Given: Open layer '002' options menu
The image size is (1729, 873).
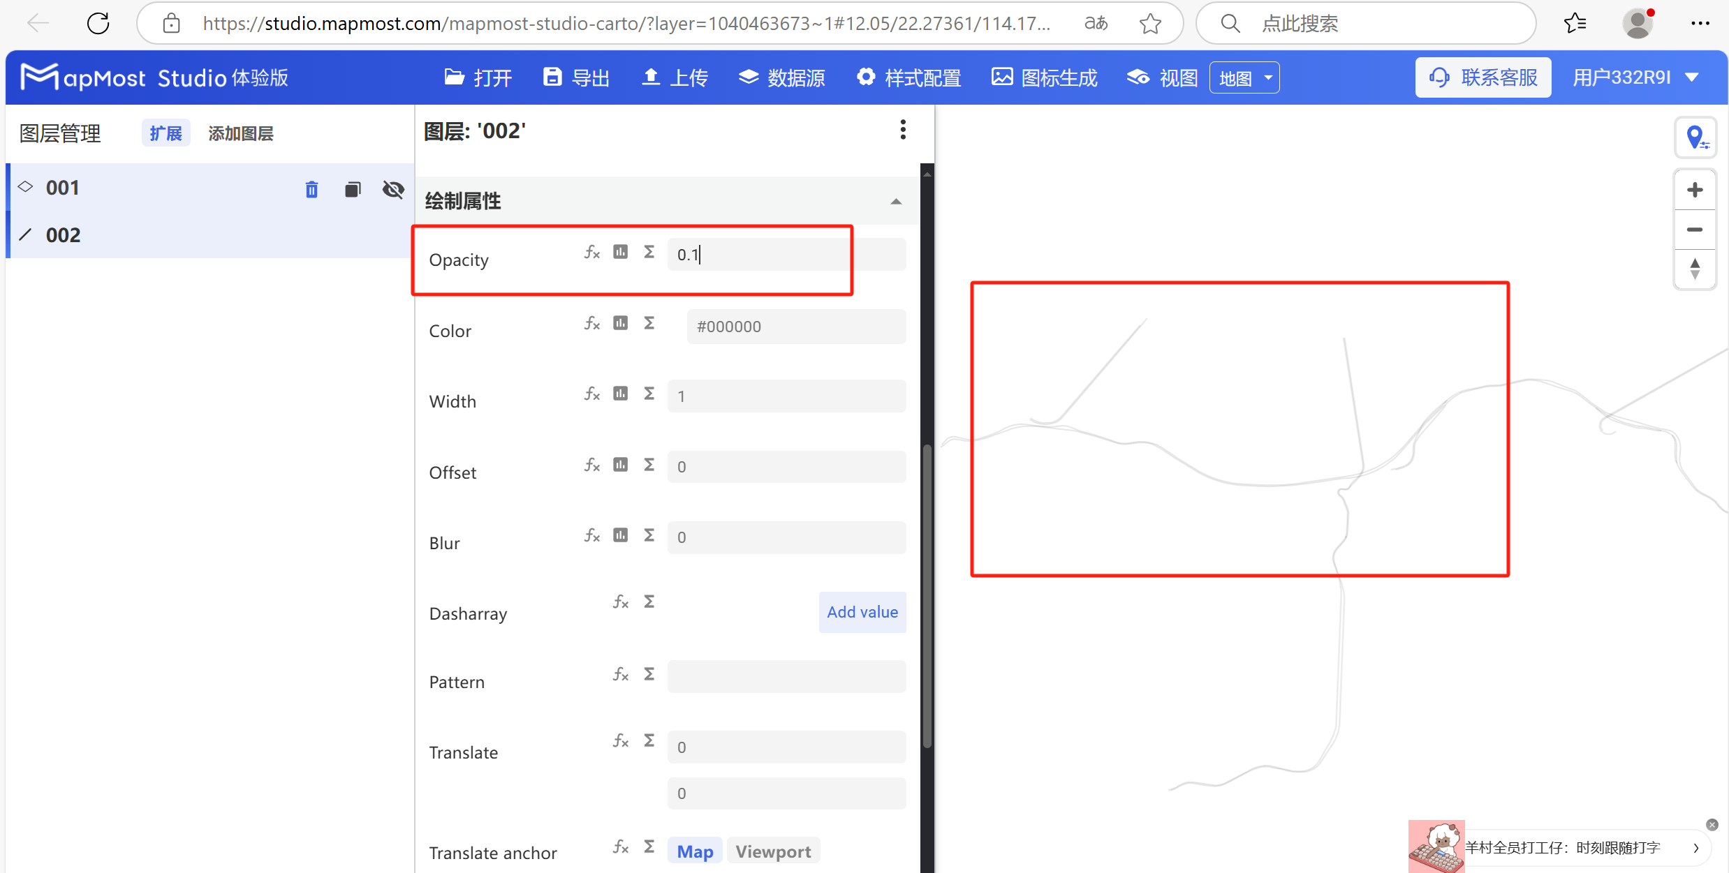Looking at the screenshot, I should click(902, 130).
